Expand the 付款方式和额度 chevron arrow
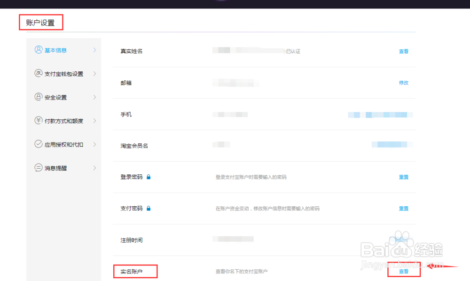This screenshot has height=281, width=470. click(x=95, y=121)
